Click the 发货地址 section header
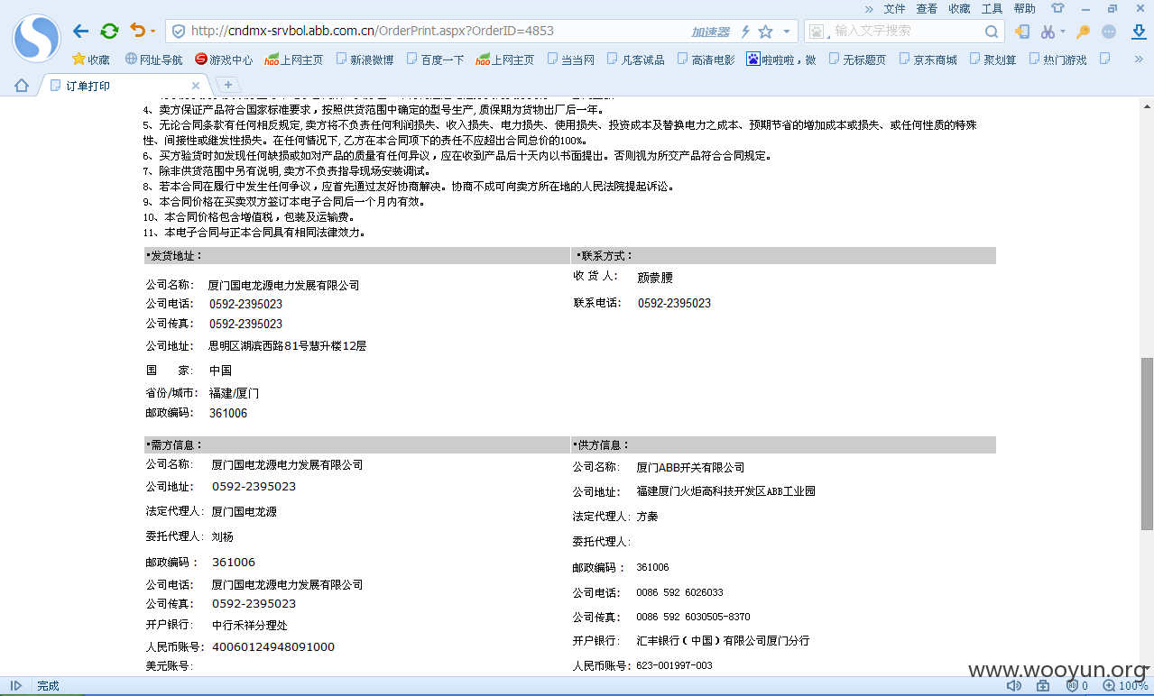 click(357, 256)
